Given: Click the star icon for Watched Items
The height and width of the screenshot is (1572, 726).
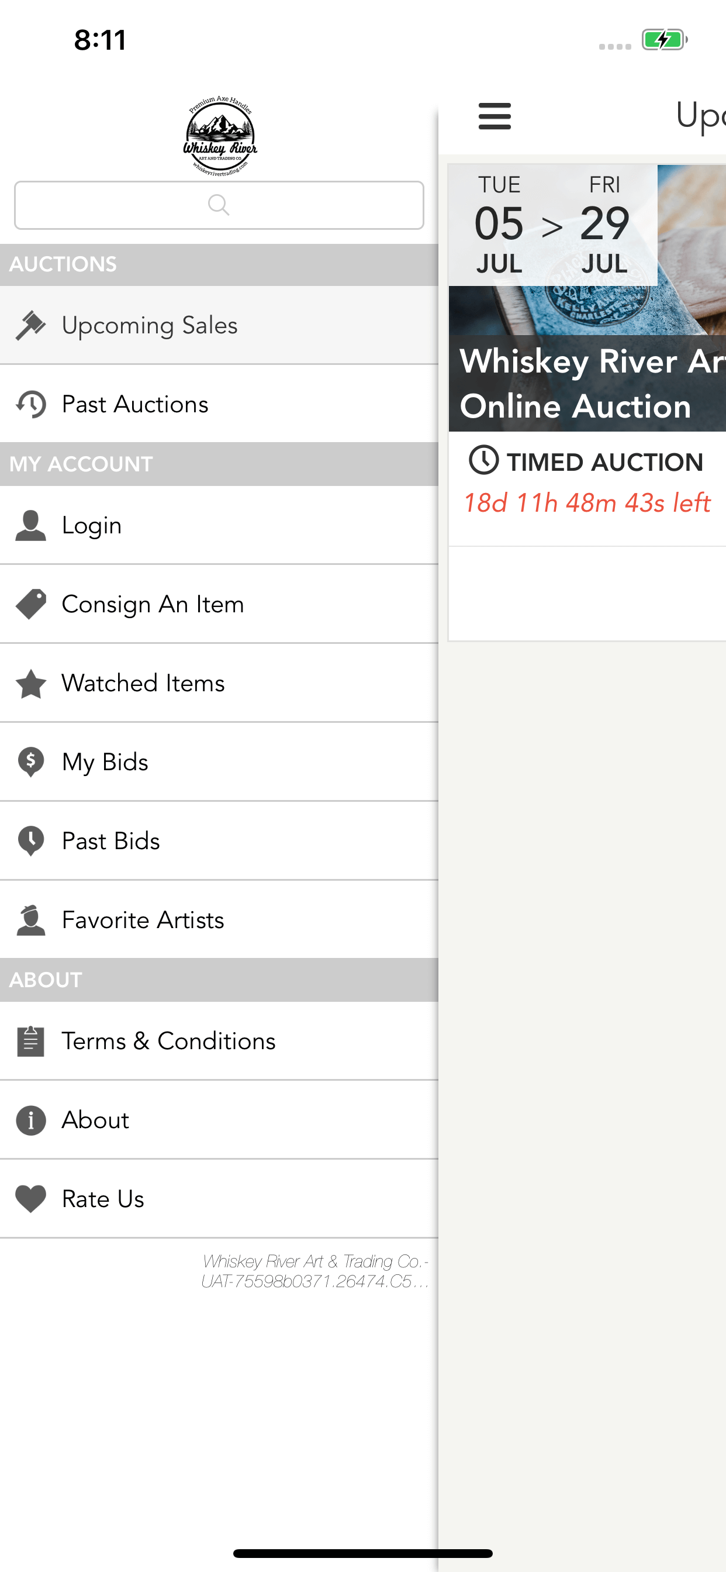Looking at the screenshot, I should pyautogui.click(x=30, y=684).
